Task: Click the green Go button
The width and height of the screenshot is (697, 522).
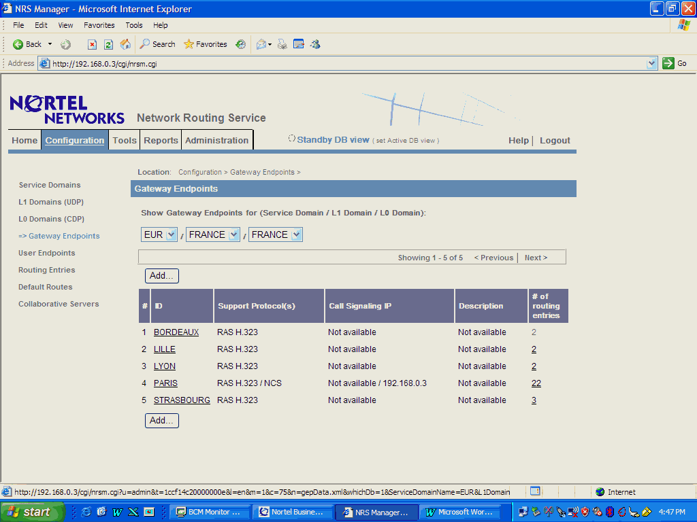Action: (x=675, y=63)
